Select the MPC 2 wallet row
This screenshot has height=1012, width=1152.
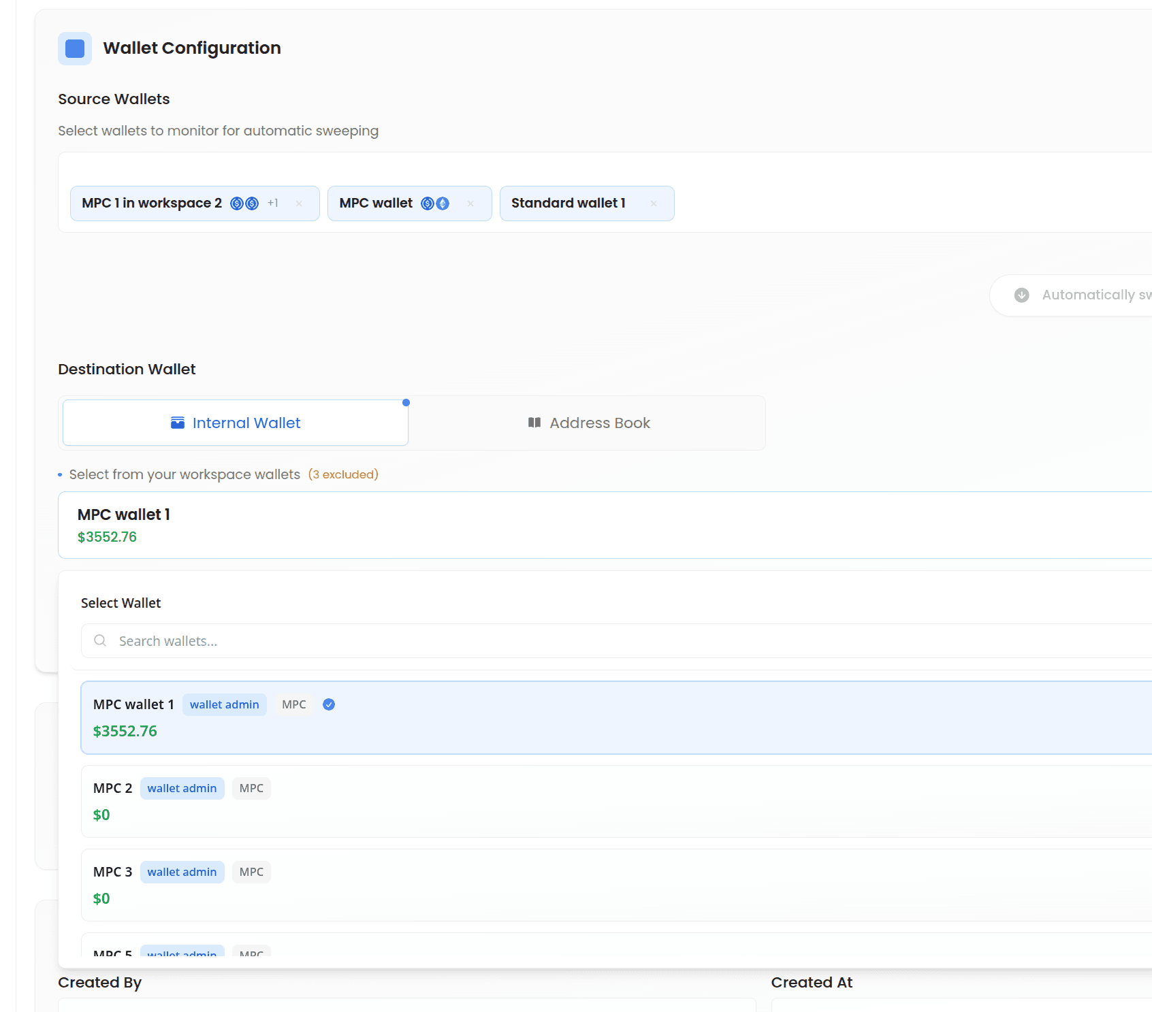617,801
